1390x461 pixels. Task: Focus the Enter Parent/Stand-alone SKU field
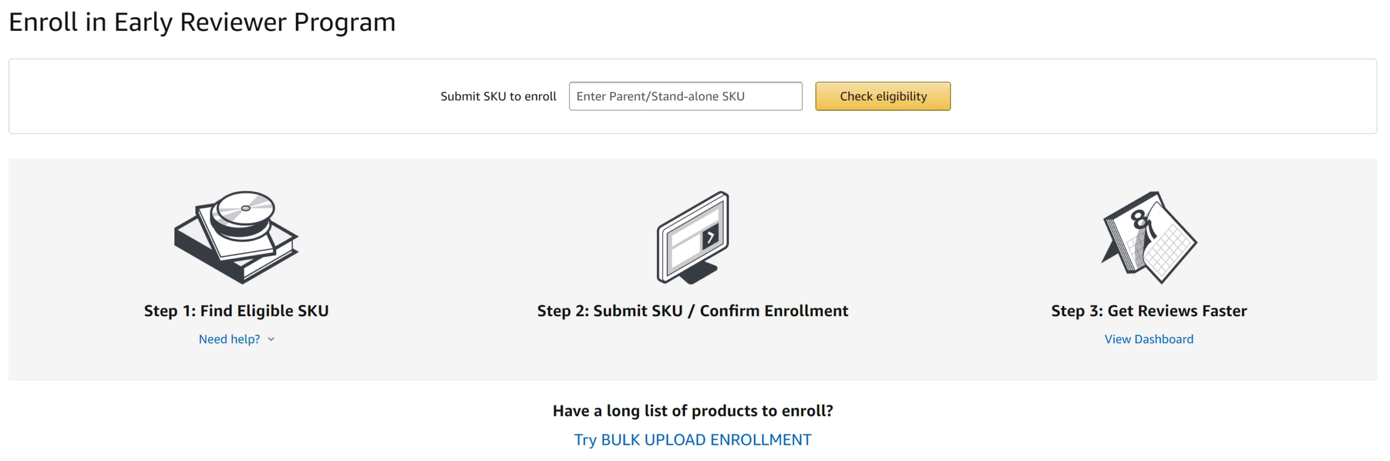685,96
